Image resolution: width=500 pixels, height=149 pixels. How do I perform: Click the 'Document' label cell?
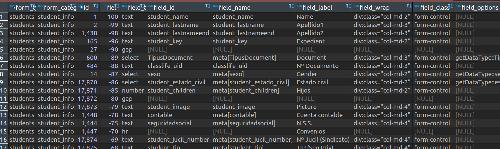(x=323, y=58)
